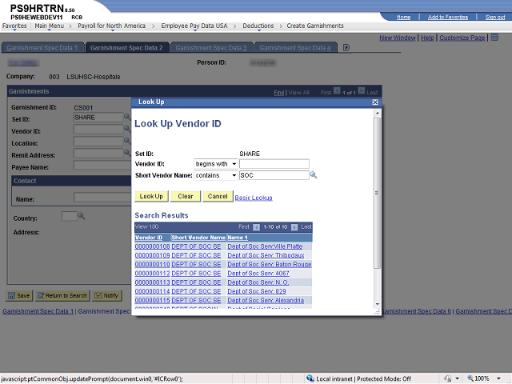Click lookup scrollbar up arrow
Screen dimensions: 512x384
377,113
